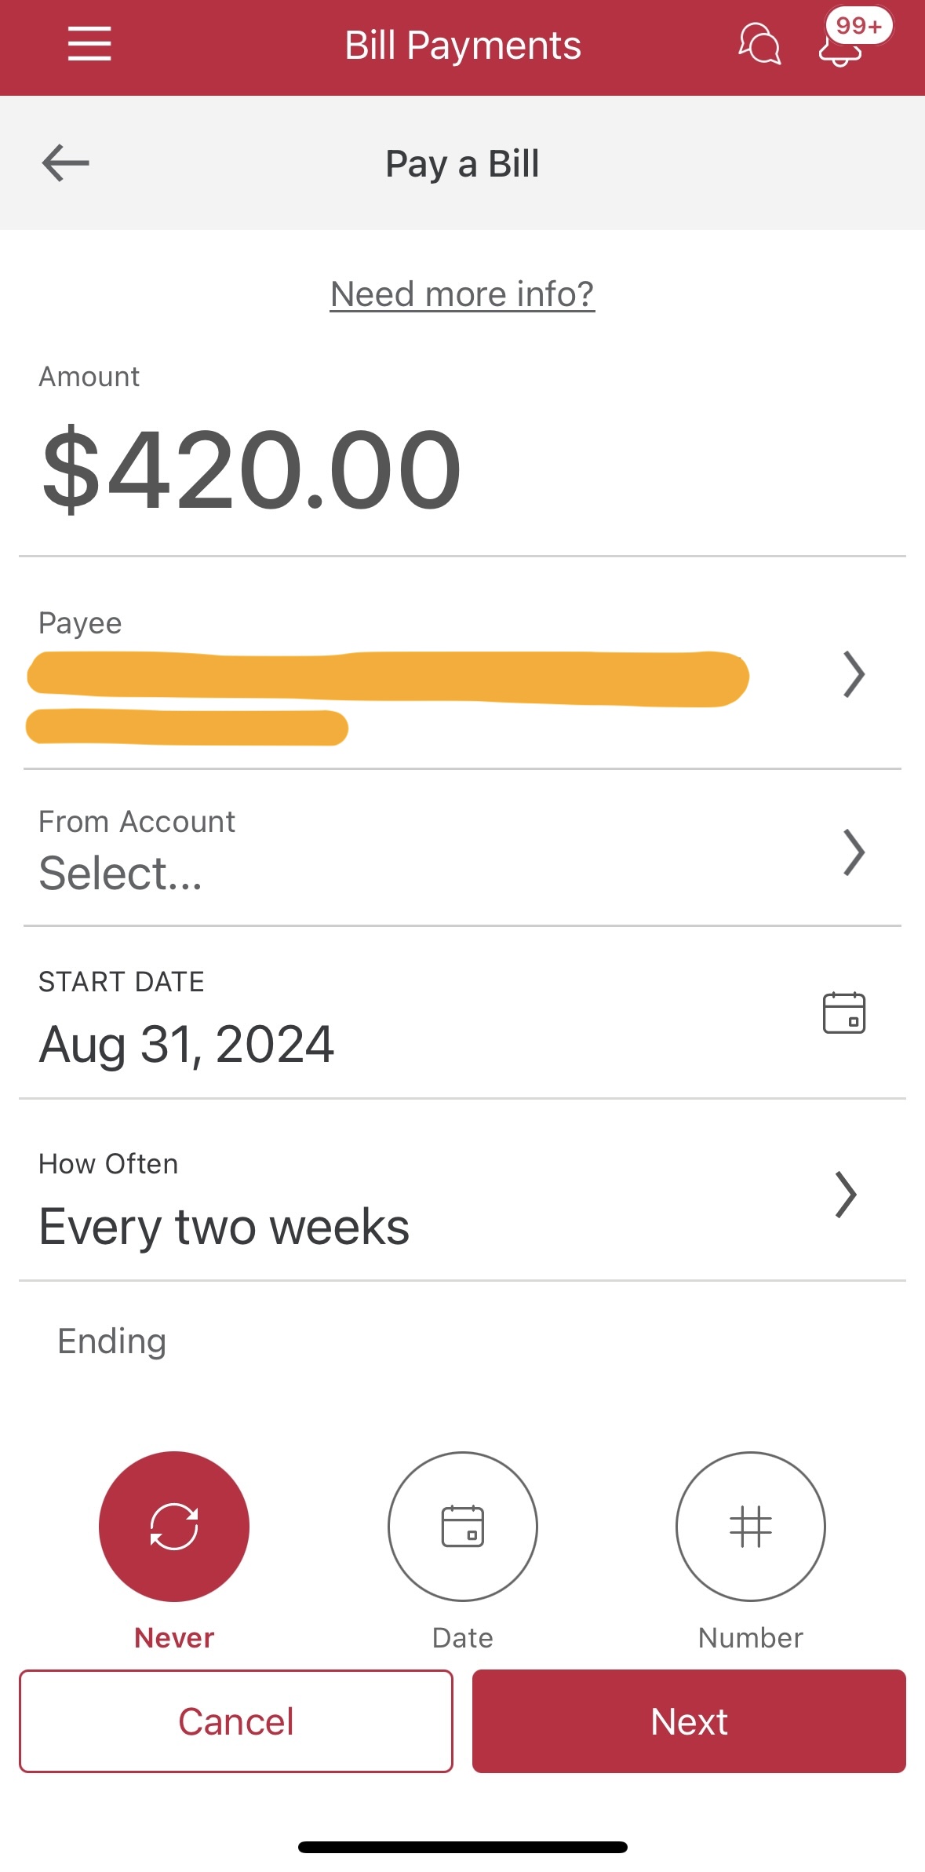
Task: Tap the Every two weeks value
Action: coord(224,1227)
